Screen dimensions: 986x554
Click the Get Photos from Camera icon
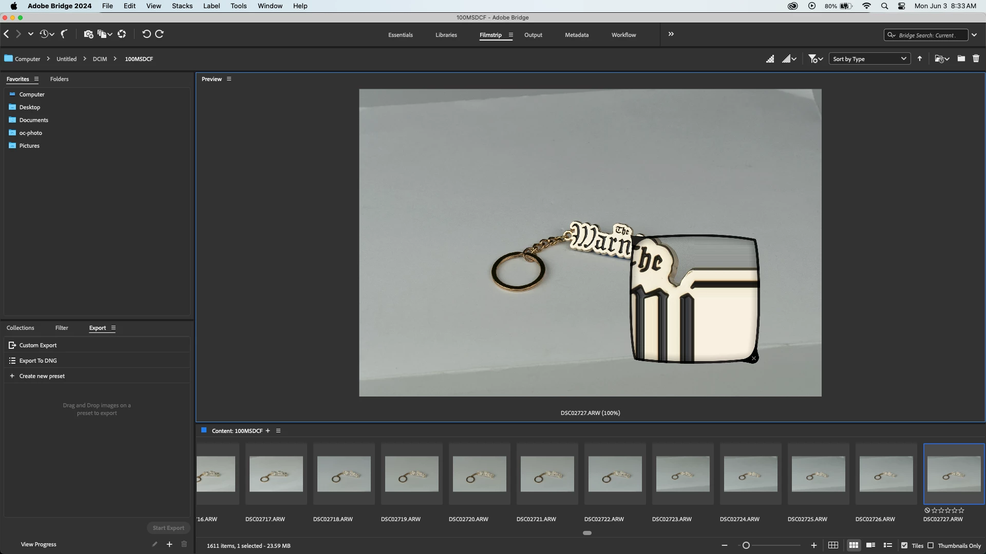tap(88, 34)
